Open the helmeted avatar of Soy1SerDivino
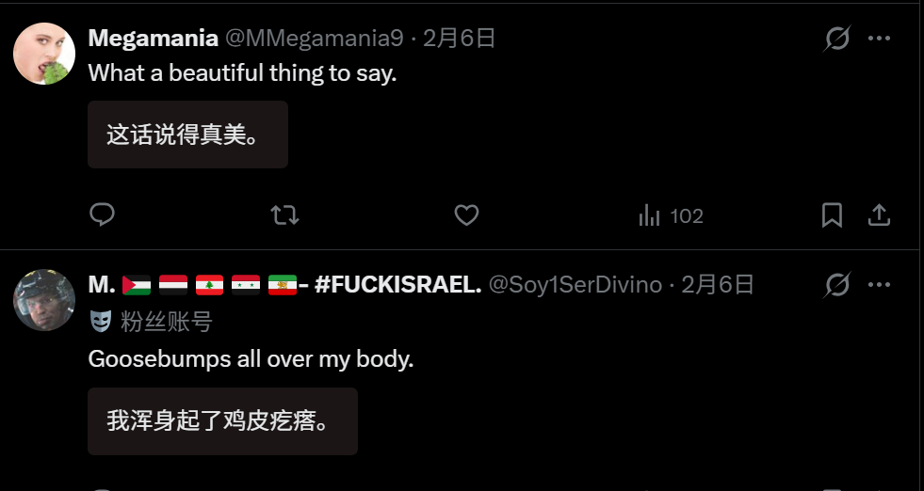 tap(44, 300)
